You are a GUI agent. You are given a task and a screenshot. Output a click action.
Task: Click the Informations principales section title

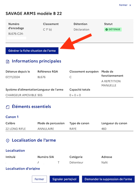[36, 61]
